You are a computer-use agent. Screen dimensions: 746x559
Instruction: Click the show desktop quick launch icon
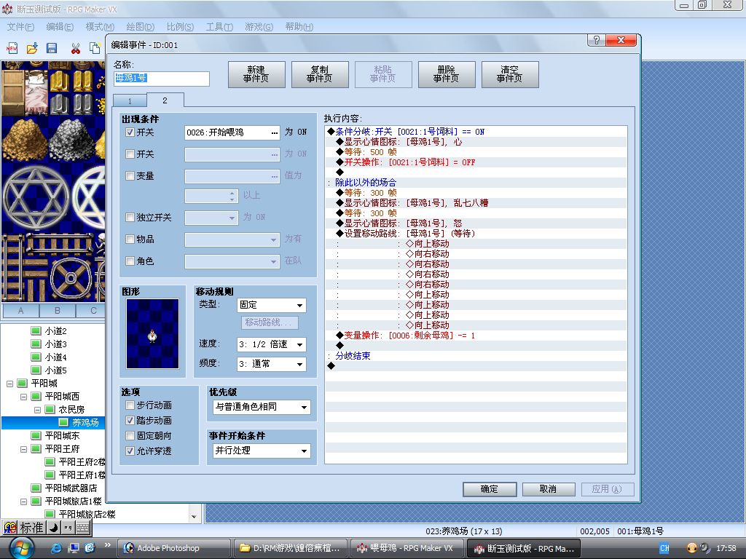click(74, 548)
